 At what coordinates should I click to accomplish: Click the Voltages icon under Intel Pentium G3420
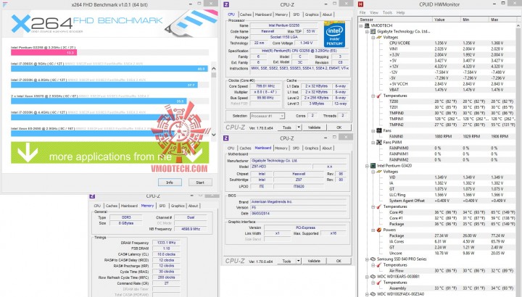click(379, 172)
